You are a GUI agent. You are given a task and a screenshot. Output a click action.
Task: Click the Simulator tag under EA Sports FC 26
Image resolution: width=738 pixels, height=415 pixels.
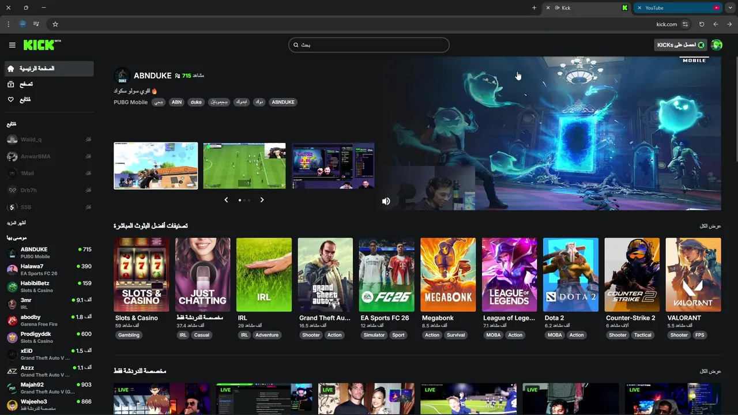pos(374,335)
